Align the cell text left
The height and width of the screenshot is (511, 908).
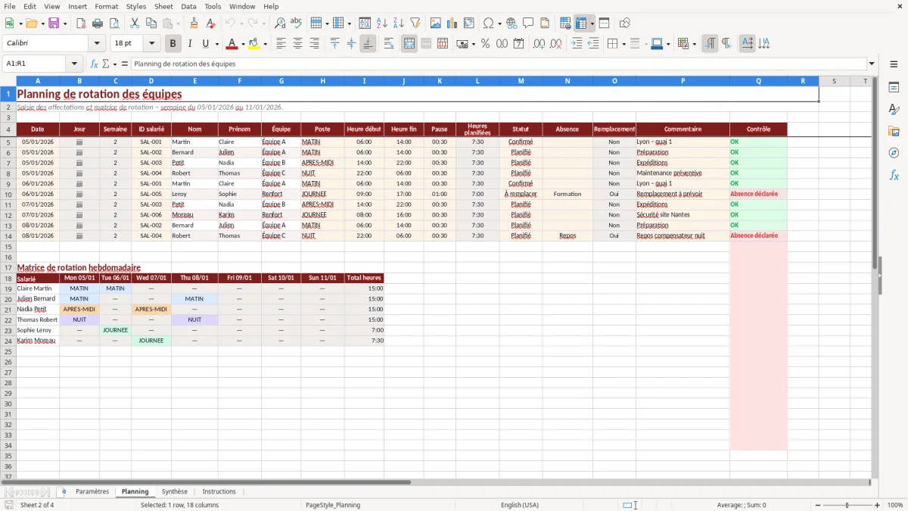(x=281, y=44)
